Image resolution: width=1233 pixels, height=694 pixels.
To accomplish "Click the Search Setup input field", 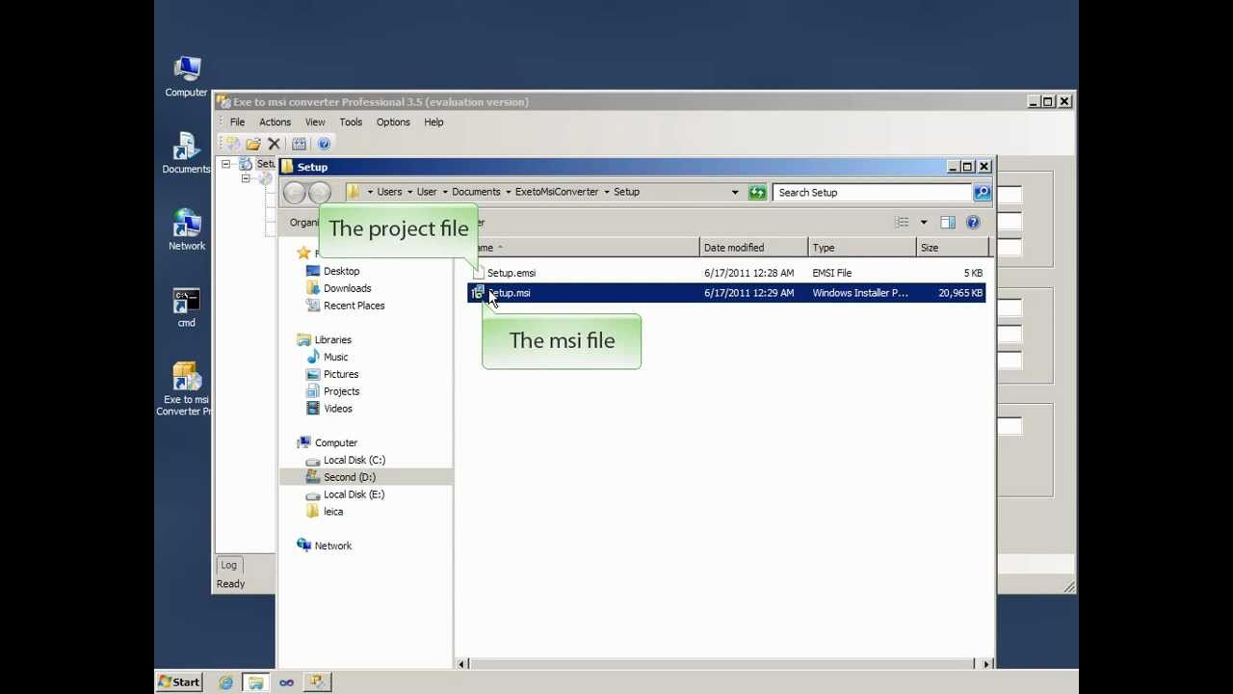I will coord(873,193).
